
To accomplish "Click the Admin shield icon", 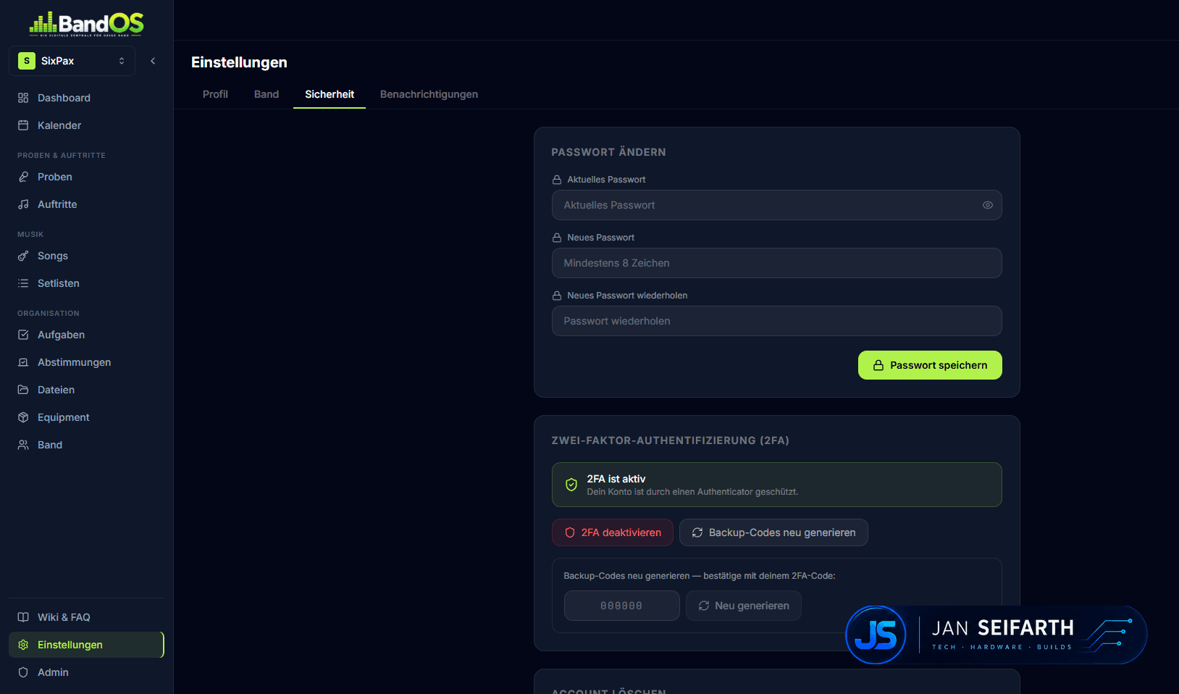I will click(x=23, y=672).
